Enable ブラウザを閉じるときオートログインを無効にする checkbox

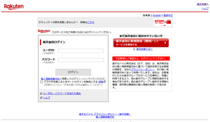41,82
